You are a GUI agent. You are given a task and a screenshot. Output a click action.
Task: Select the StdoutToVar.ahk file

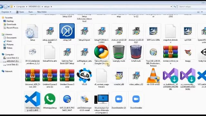(50, 52)
